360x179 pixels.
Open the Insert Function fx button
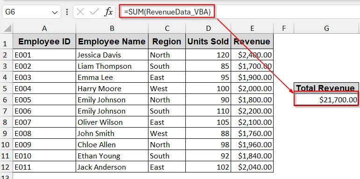(x=108, y=12)
